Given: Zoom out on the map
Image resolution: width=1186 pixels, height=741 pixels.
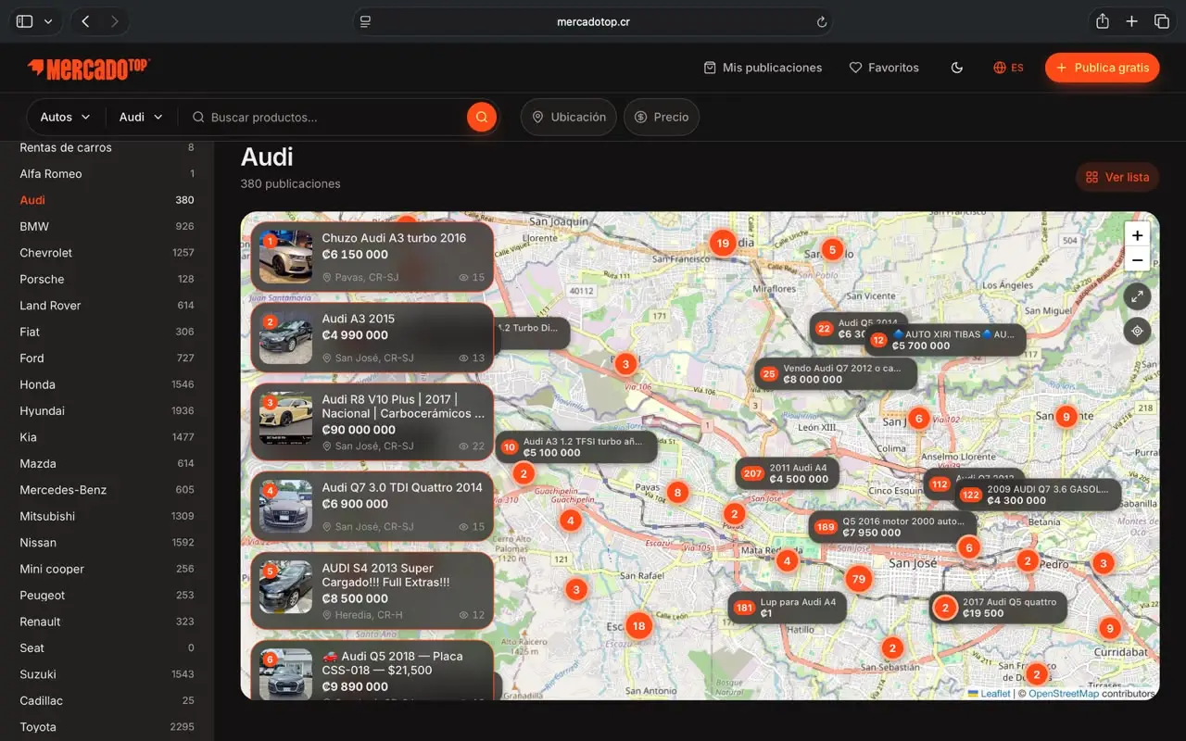Looking at the screenshot, I should point(1137,260).
